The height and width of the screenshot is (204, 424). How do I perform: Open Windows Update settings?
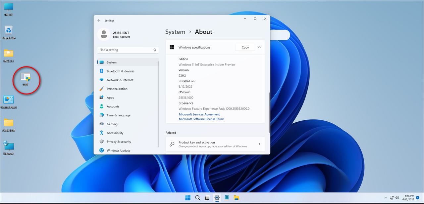point(128,150)
